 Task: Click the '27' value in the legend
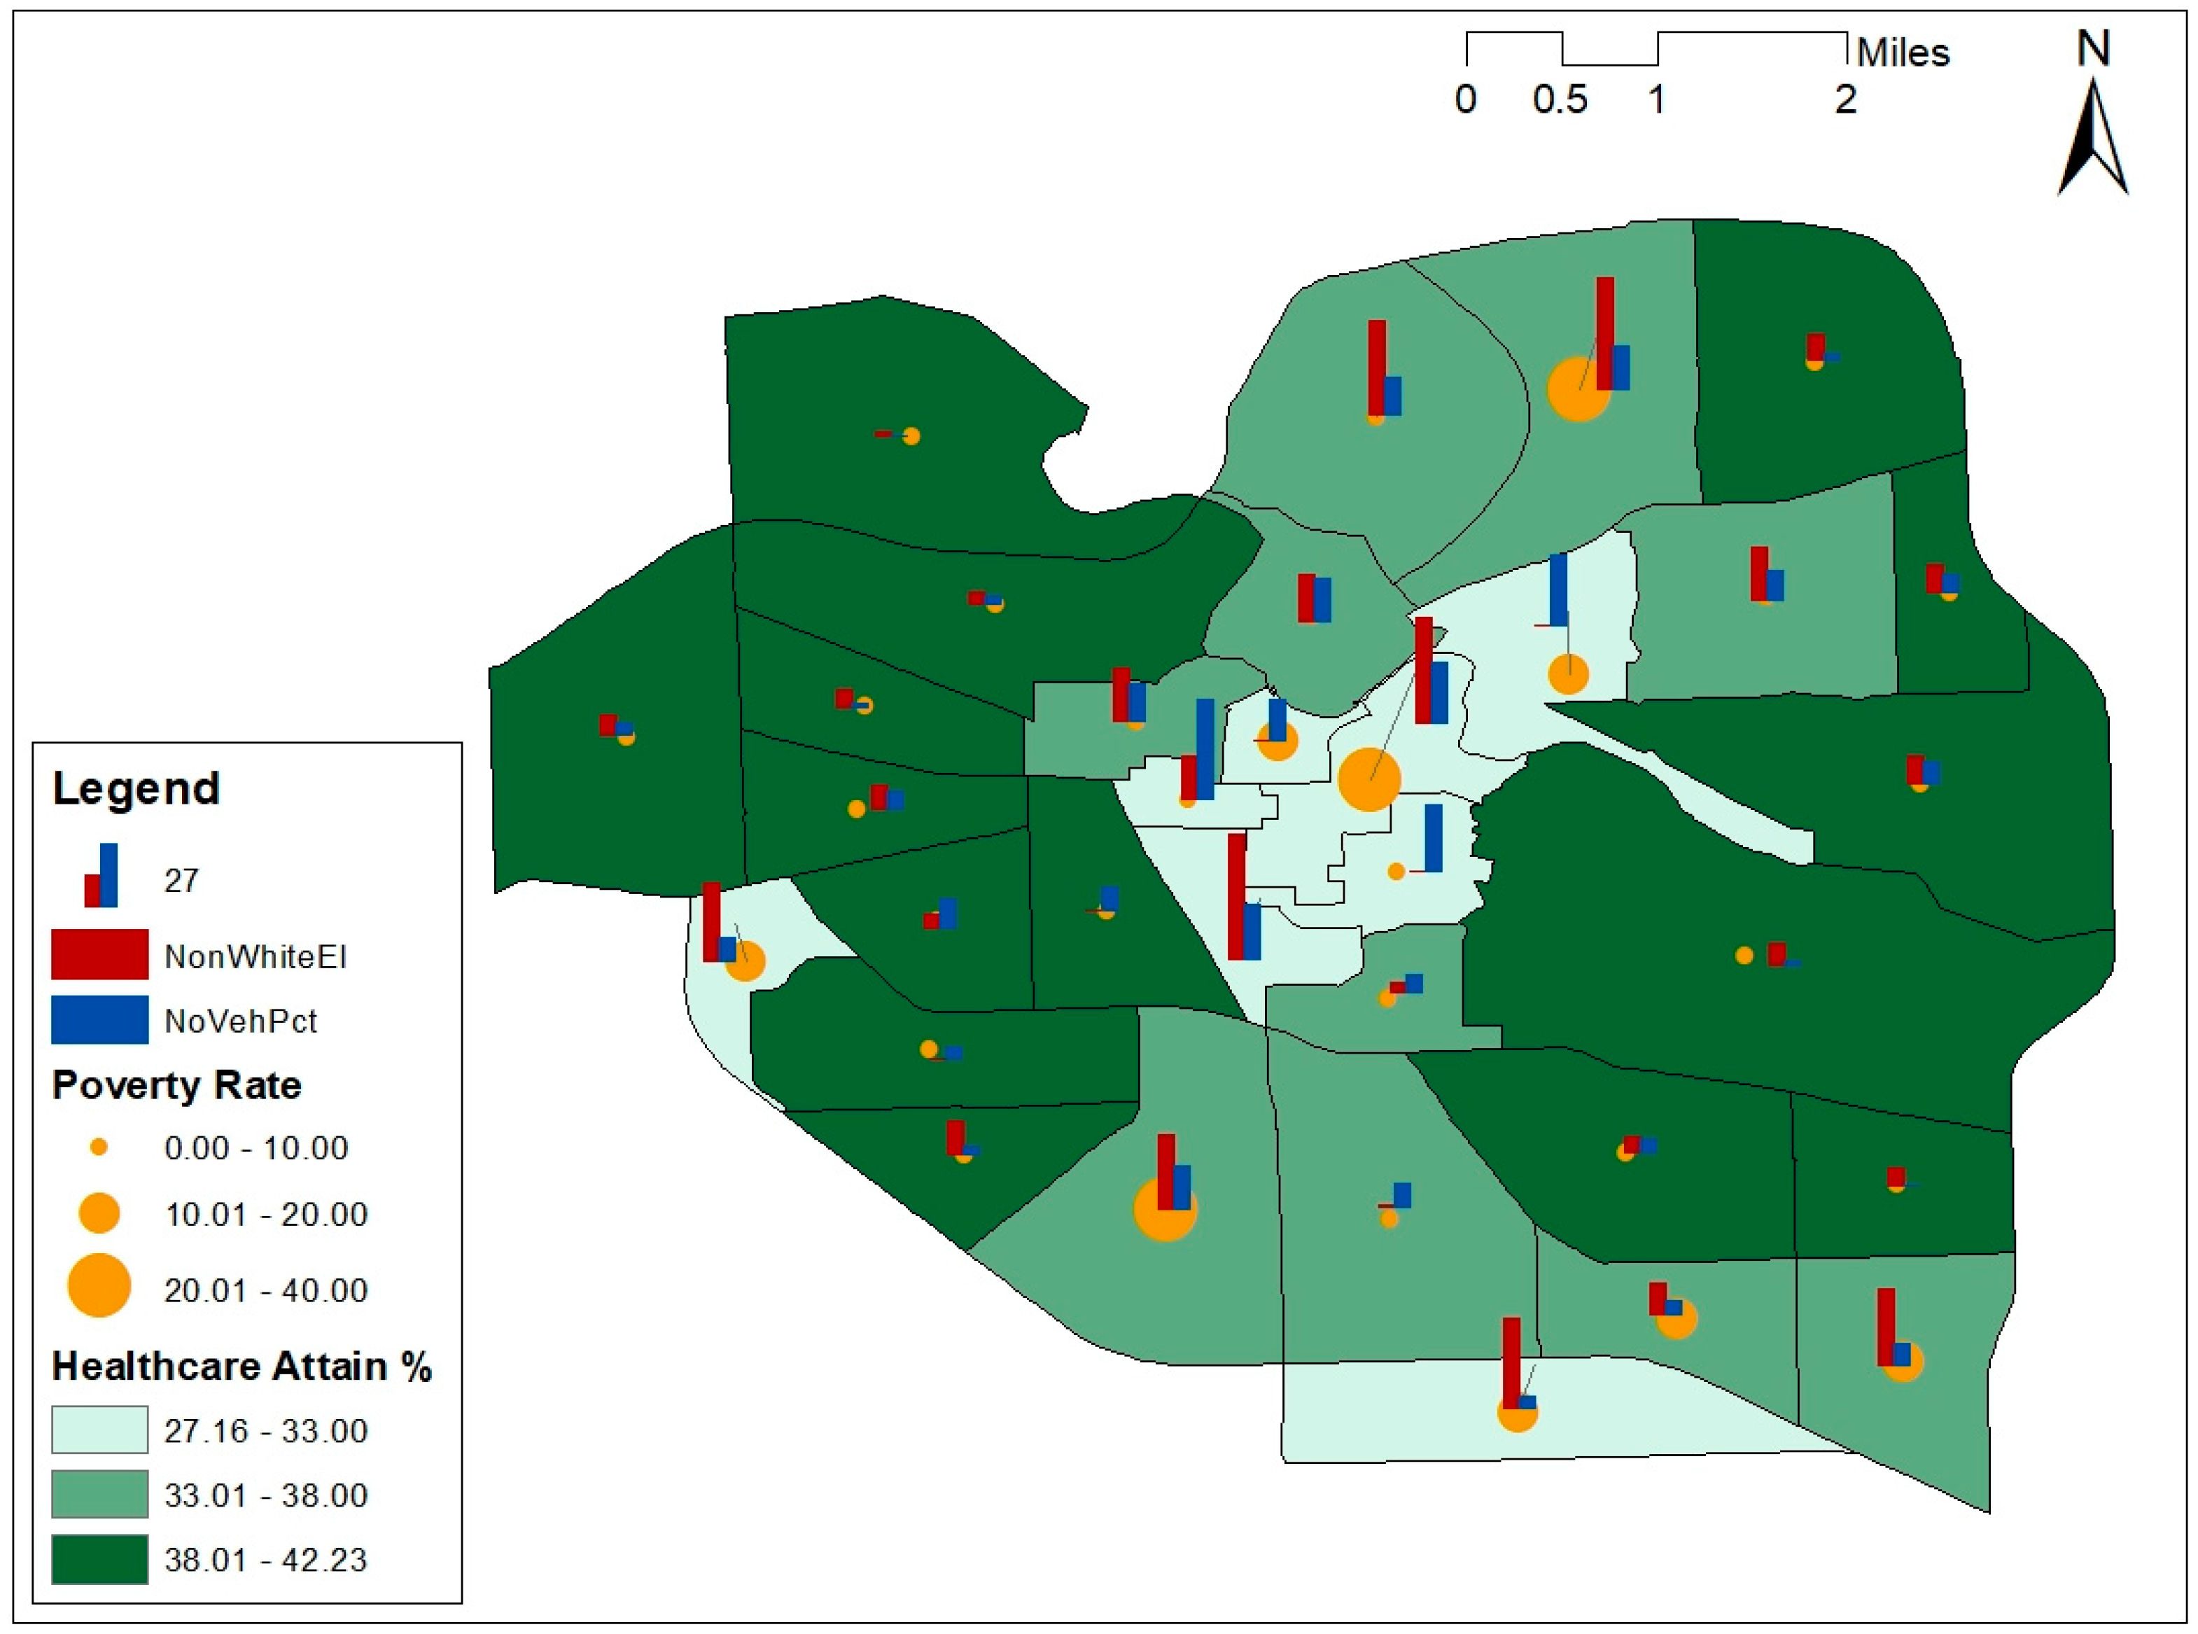pyautogui.click(x=182, y=881)
